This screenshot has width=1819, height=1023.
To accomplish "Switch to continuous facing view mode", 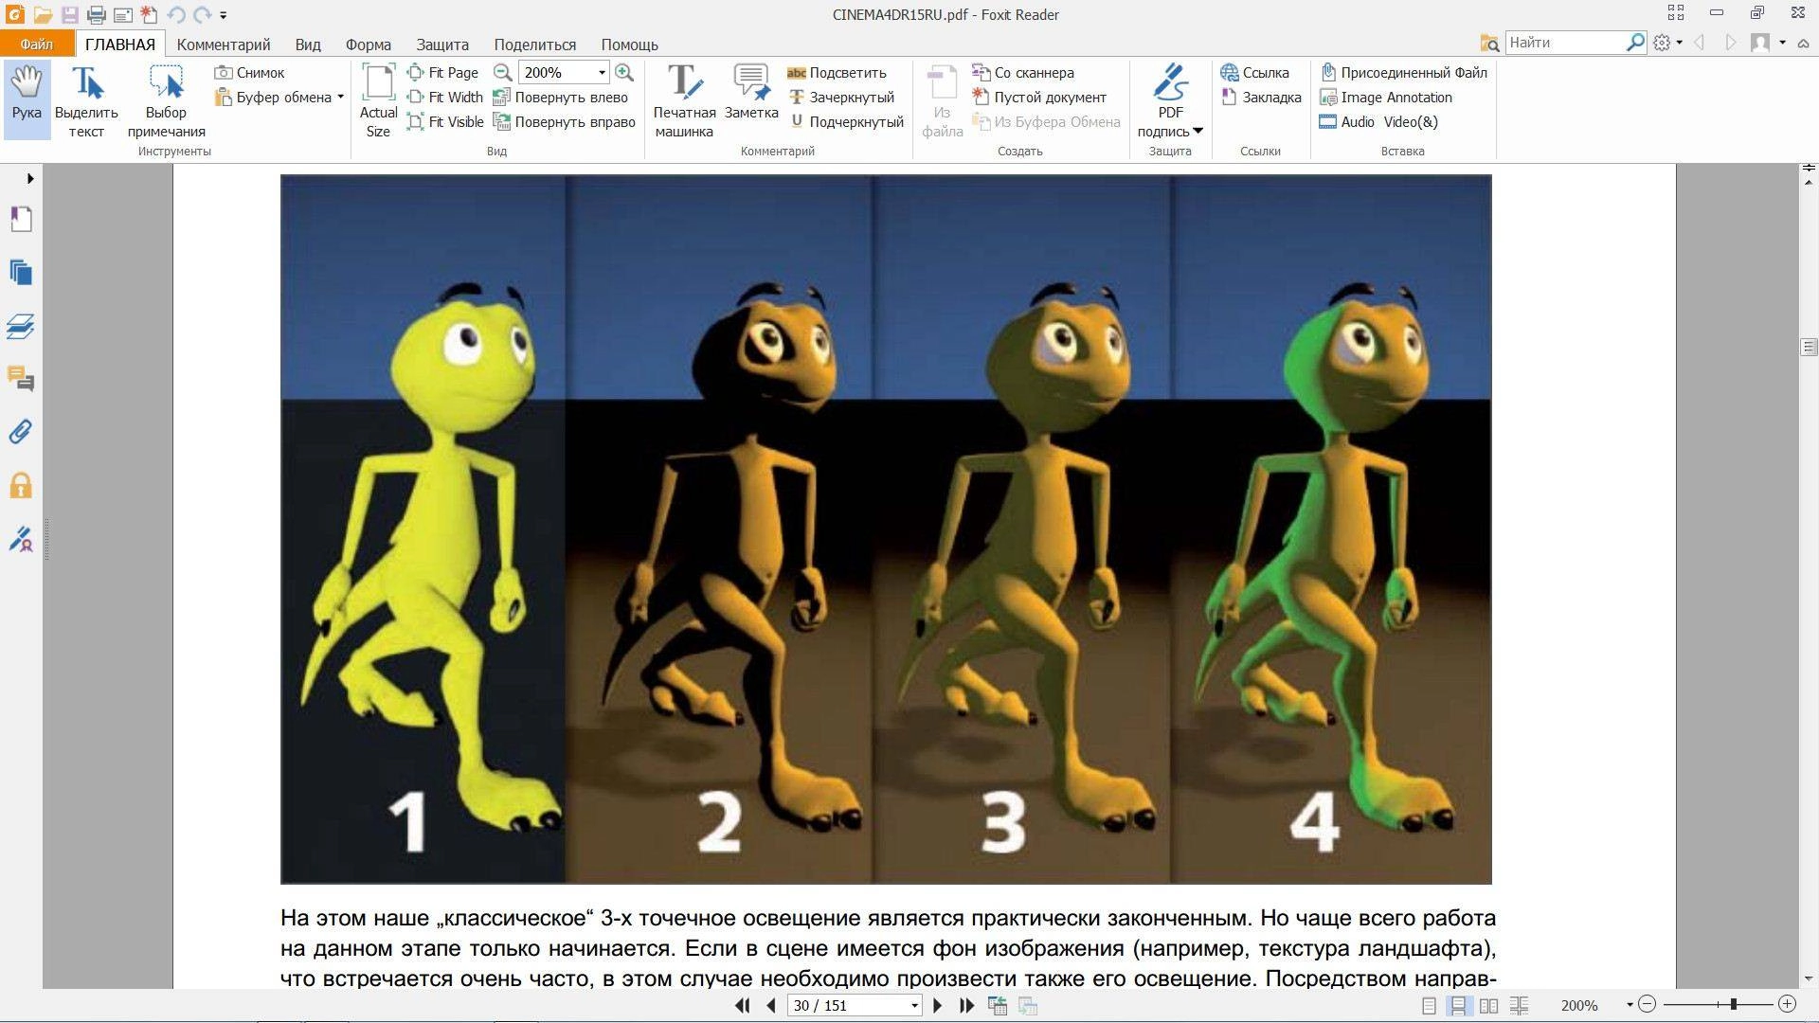I will click(x=1520, y=1005).
